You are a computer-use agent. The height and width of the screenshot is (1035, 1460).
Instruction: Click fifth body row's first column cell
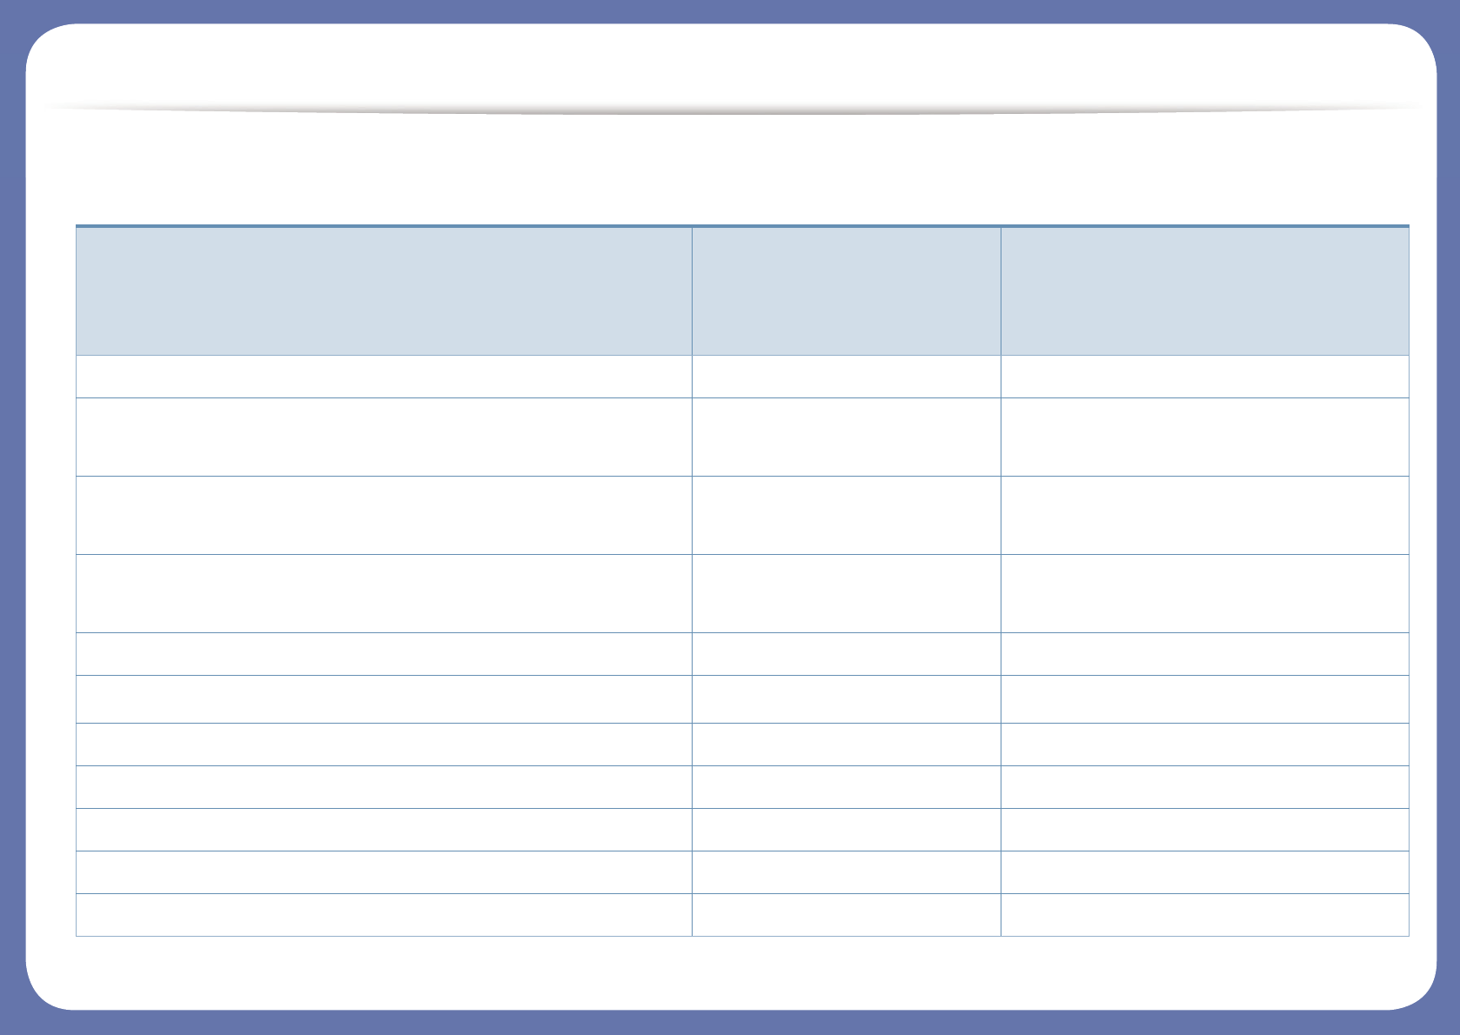click(384, 654)
